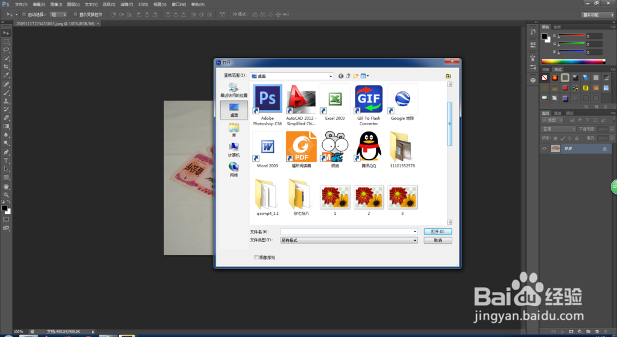Click the 取消 button
Screen dimensions: 617x337
[437, 240]
